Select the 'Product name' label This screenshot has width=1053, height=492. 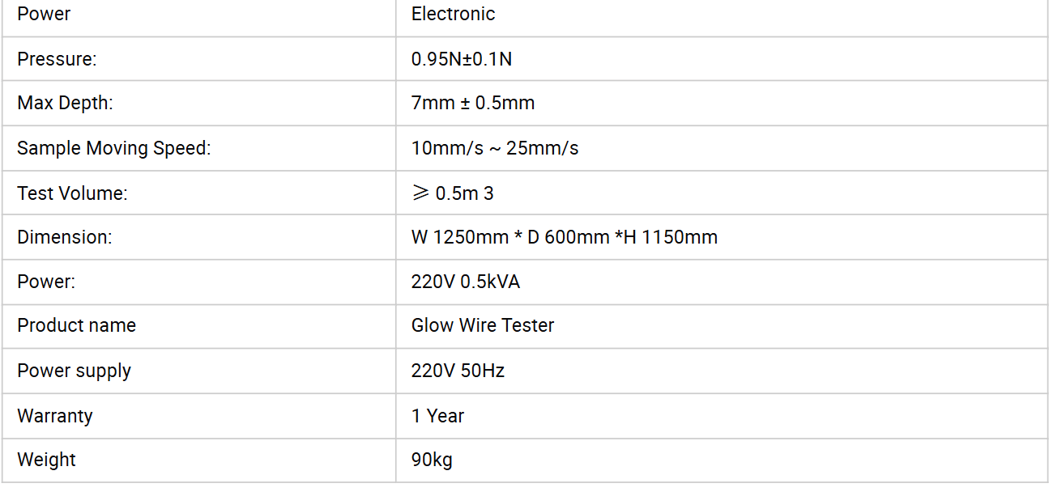click(x=76, y=325)
